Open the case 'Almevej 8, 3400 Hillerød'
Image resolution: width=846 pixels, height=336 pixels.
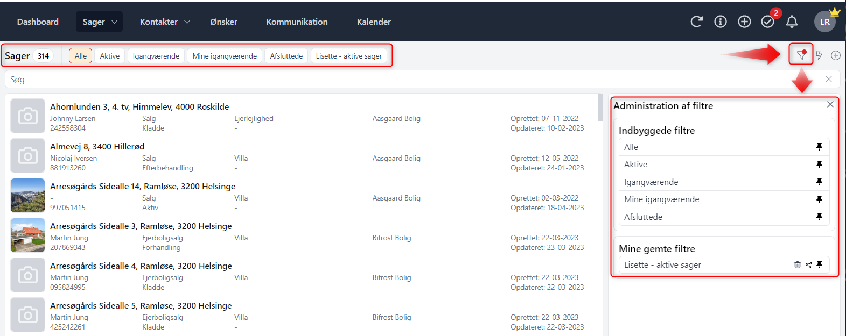coord(97,146)
